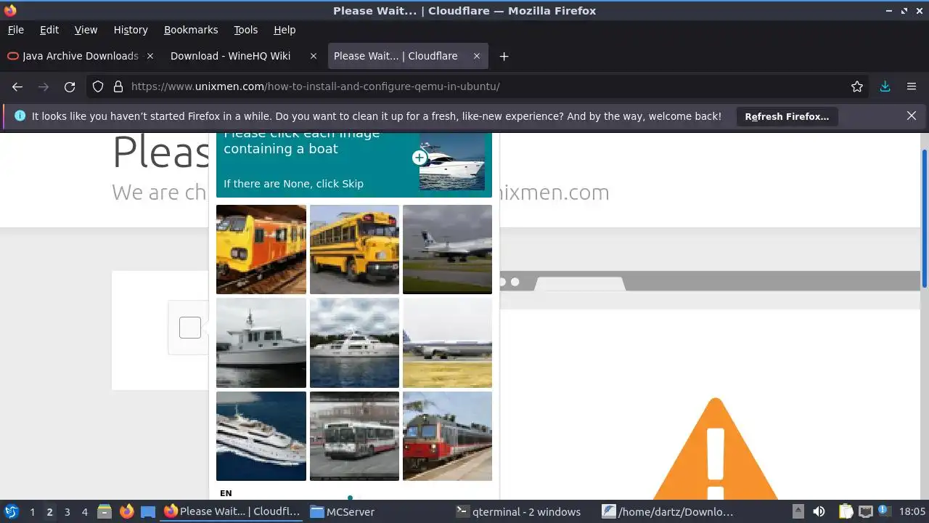Open the File menu

click(16, 30)
